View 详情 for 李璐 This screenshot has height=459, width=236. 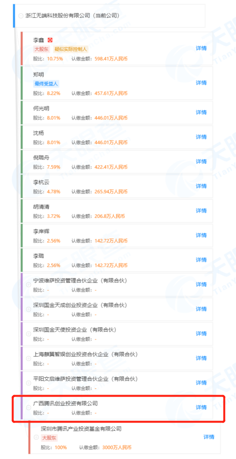[201, 260]
